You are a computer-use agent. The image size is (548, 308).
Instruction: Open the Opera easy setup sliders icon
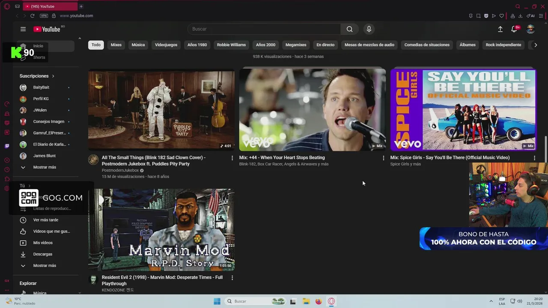tap(541, 16)
